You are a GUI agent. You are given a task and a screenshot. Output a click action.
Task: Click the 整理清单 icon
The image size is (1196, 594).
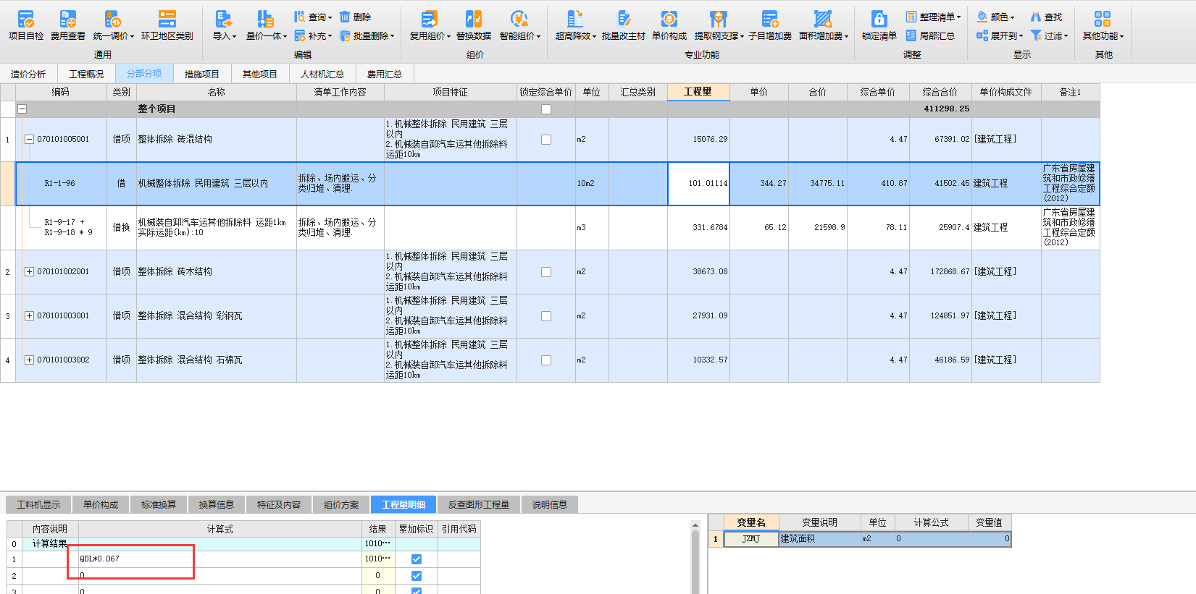(x=911, y=17)
